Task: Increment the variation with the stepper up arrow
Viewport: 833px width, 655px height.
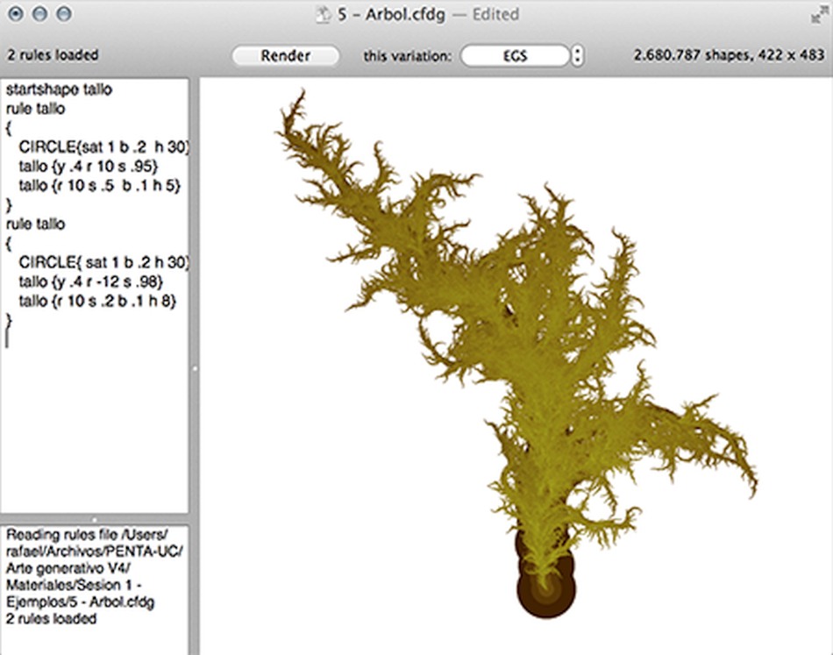Action: 578,51
